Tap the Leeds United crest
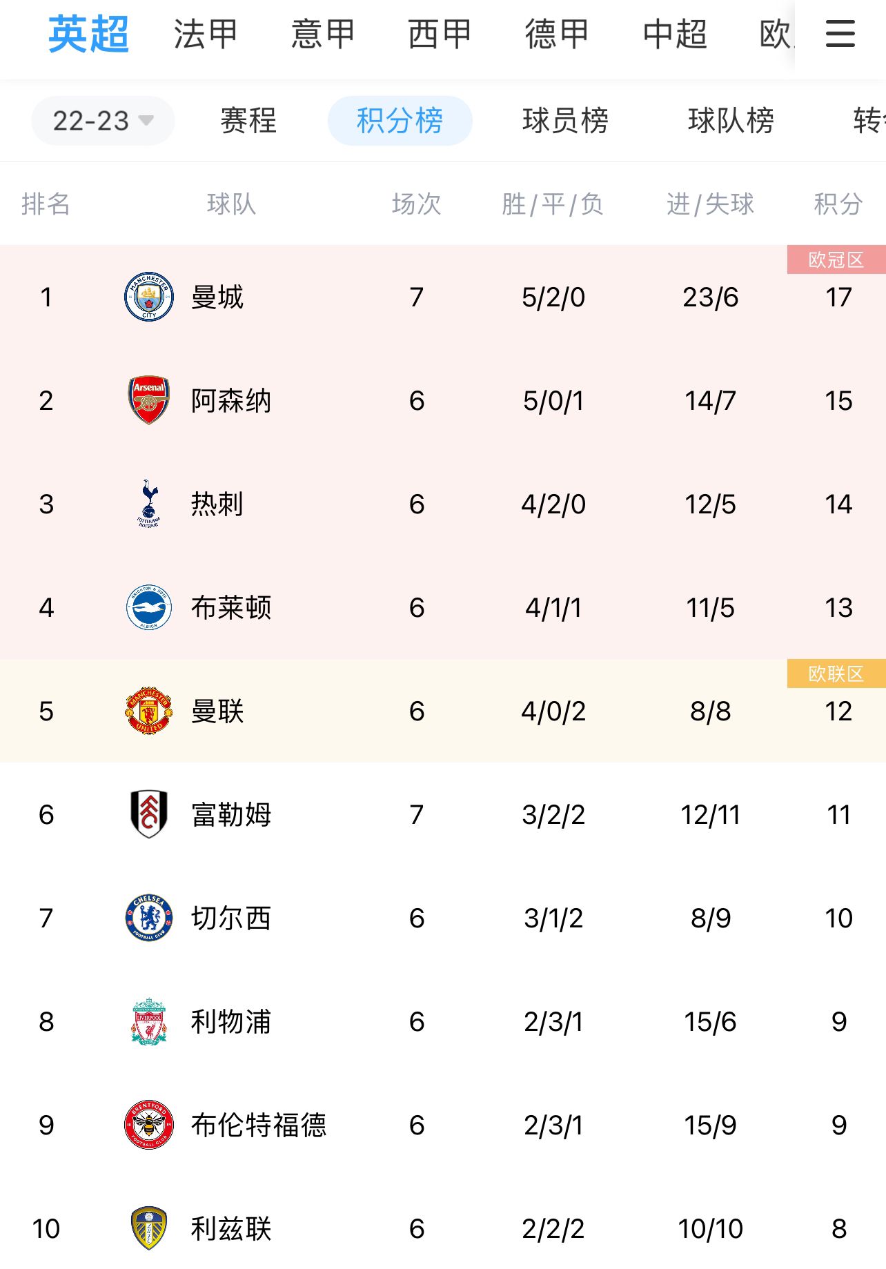 click(149, 1228)
